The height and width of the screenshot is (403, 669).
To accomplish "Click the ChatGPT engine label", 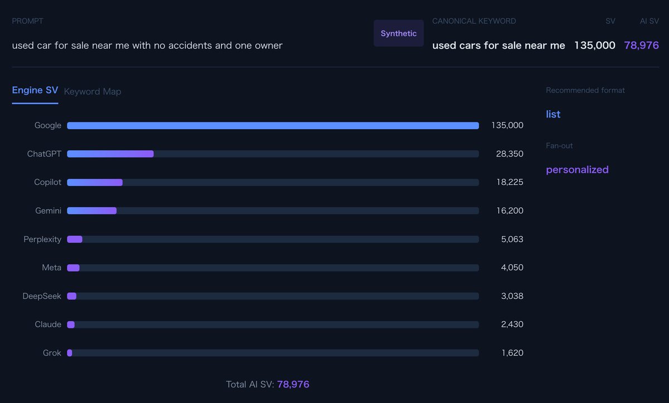I will tap(44, 154).
